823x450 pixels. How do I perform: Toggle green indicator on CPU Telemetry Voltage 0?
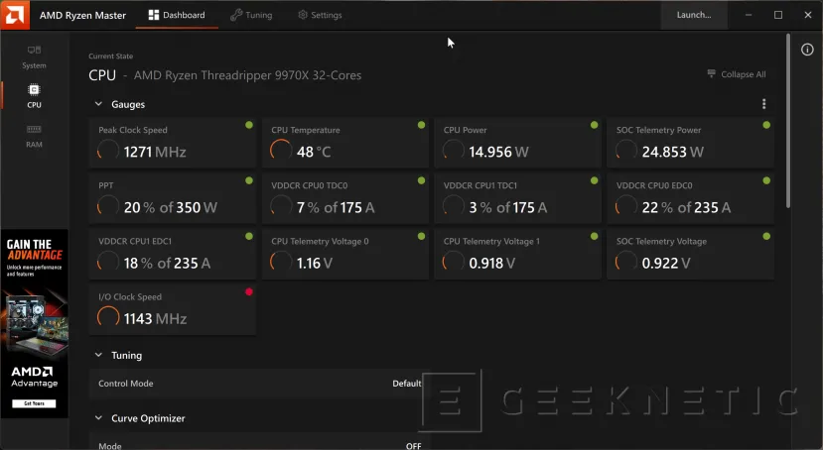(421, 236)
